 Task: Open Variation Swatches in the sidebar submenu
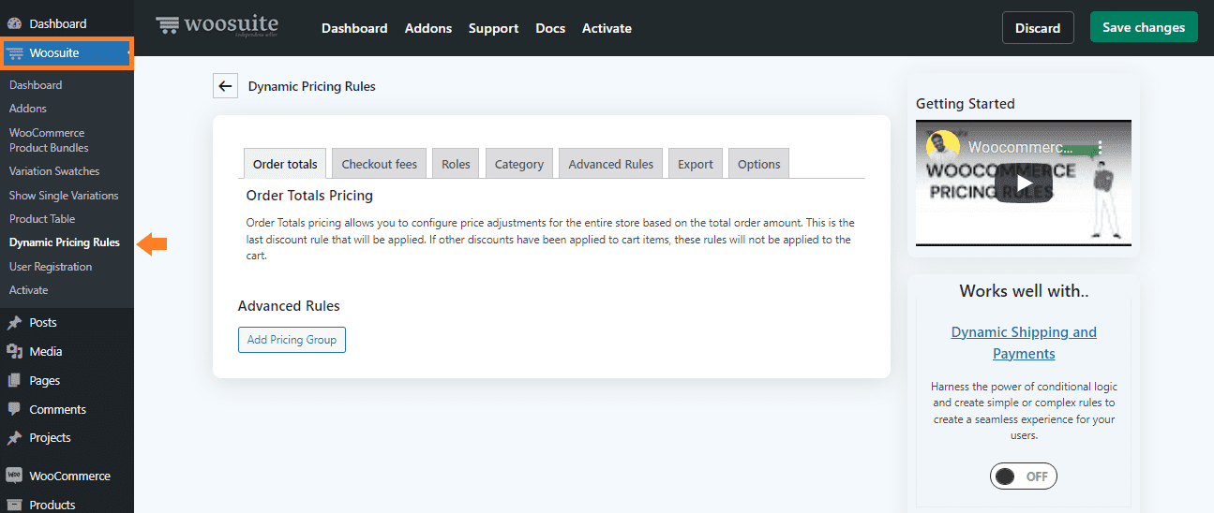54,171
